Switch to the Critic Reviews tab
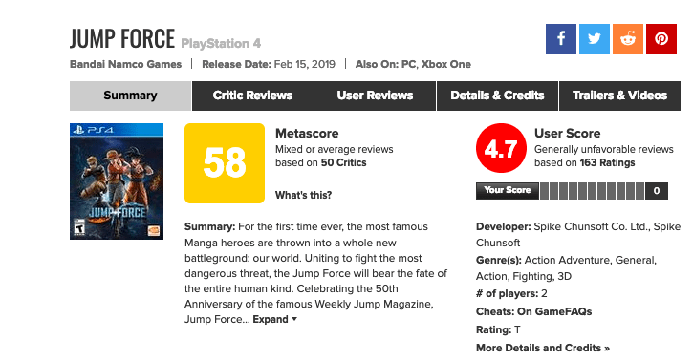This screenshot has width=693, height=361. (x=252, y=96)
